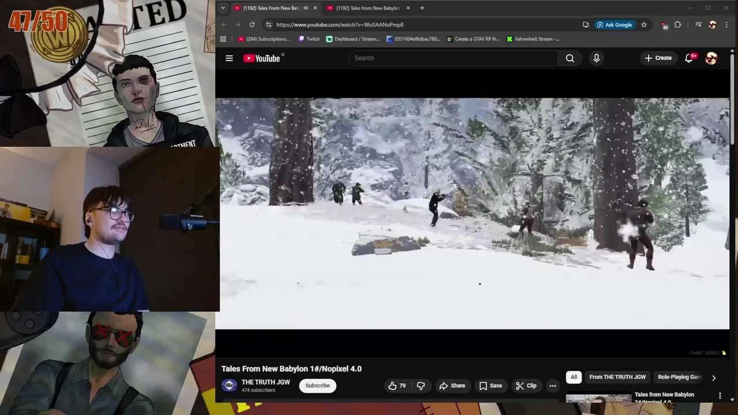Open media controls in the browser toolbar
Image resolution: width=738 pixels, height=415 pixels.
698,25
